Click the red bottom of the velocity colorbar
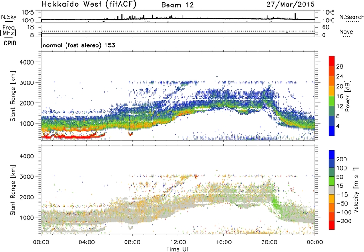The width and height of the screenshot is (364, 252). tap(332, 225)
